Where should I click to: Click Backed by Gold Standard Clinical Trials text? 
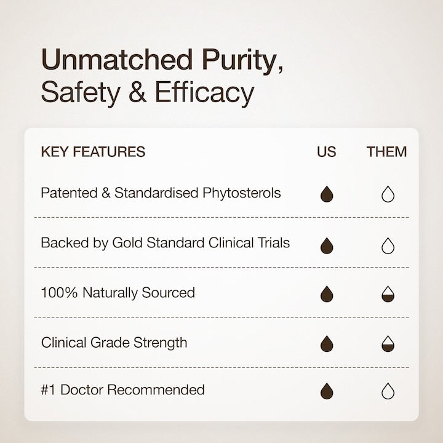point(165,242)
